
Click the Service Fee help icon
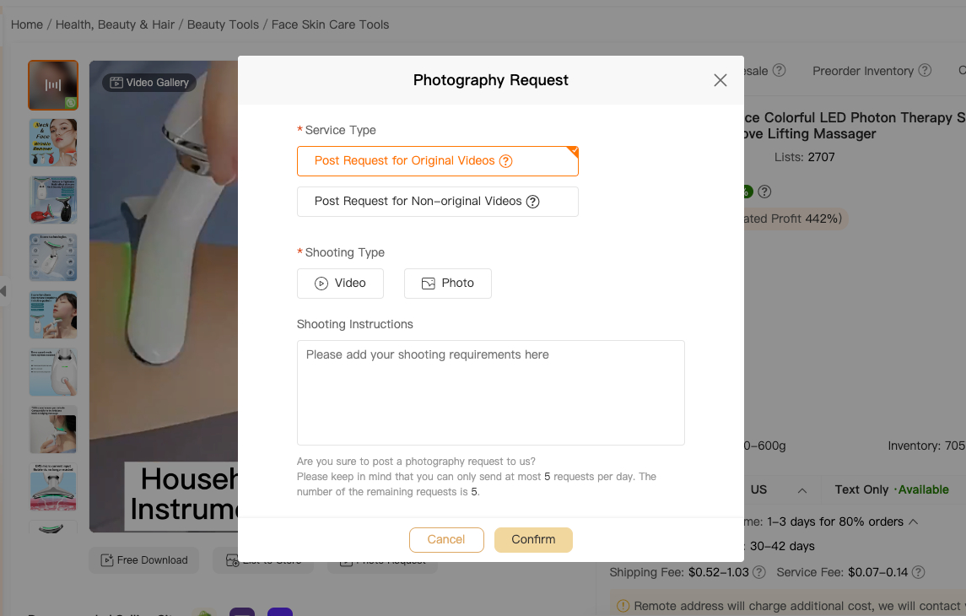[x=919, y=572]
